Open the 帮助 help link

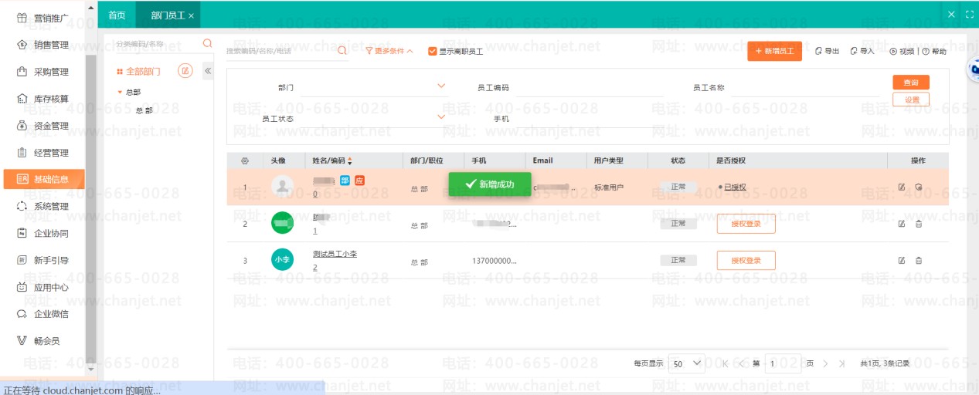[x=933, y=51]
